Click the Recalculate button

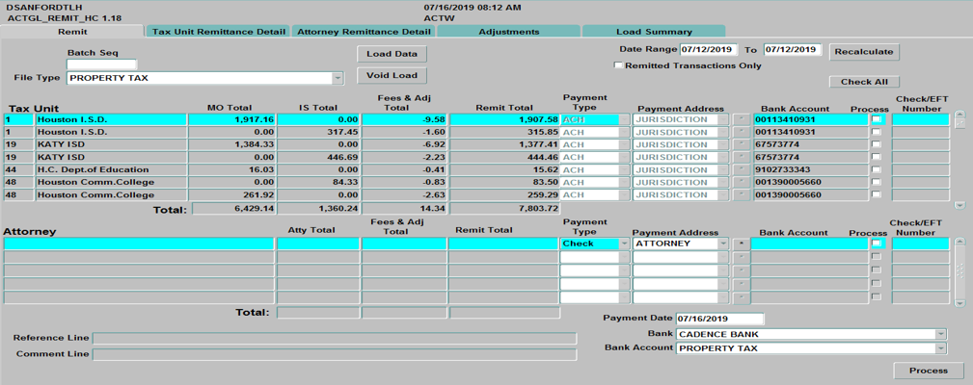click(x=863, y=51)
